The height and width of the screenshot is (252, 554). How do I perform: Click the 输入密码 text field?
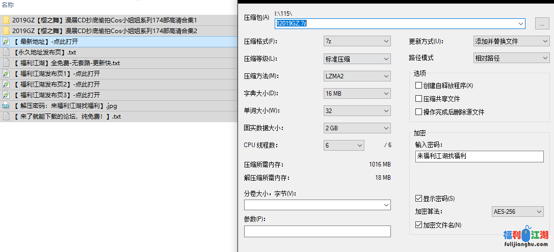[480, 156]
